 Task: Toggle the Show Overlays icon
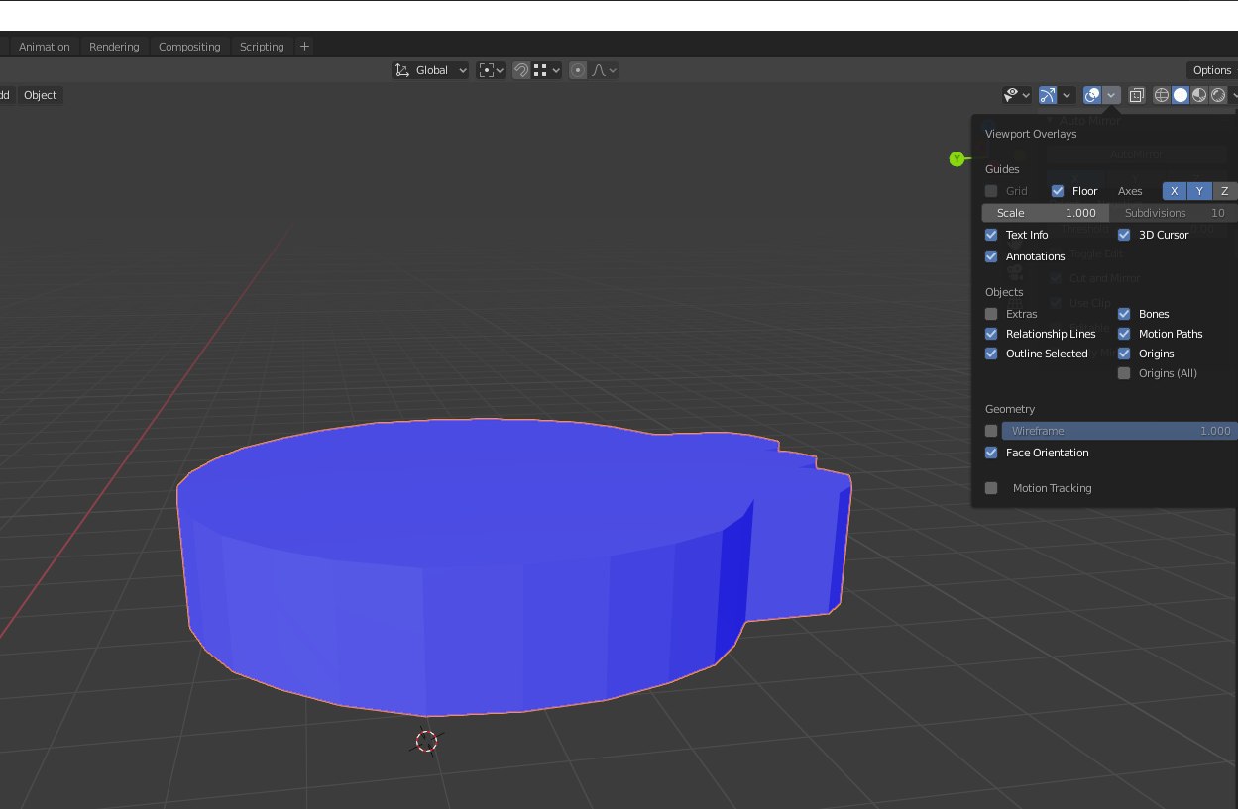[1092, 95]
